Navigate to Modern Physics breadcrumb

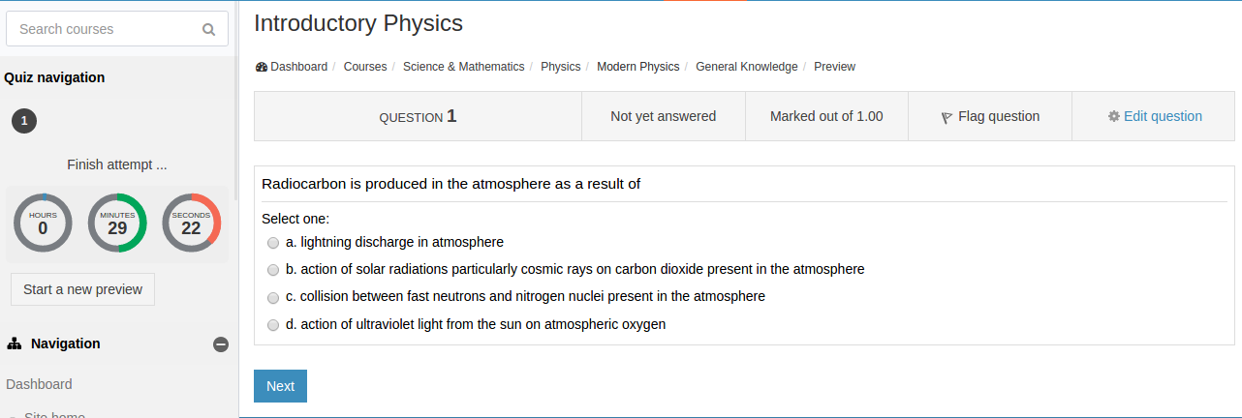[637, 67]
